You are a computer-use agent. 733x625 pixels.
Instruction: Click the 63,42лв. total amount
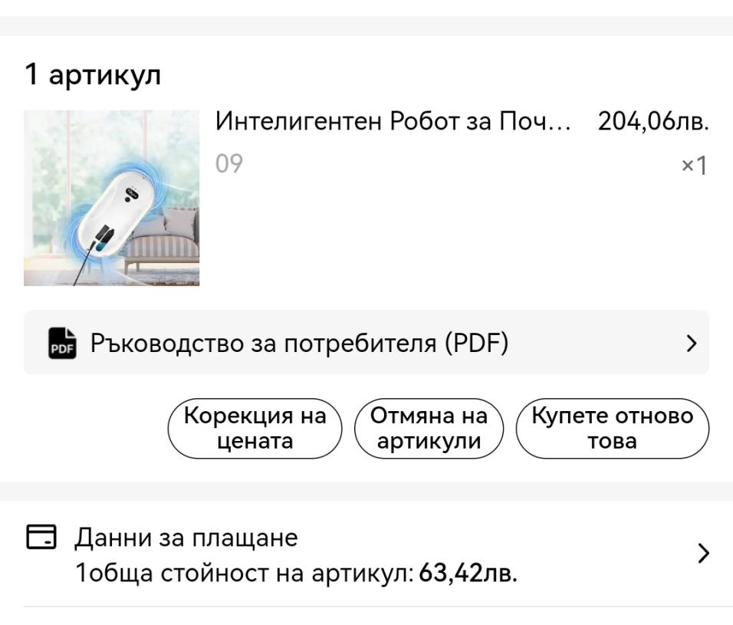(468, 573)
